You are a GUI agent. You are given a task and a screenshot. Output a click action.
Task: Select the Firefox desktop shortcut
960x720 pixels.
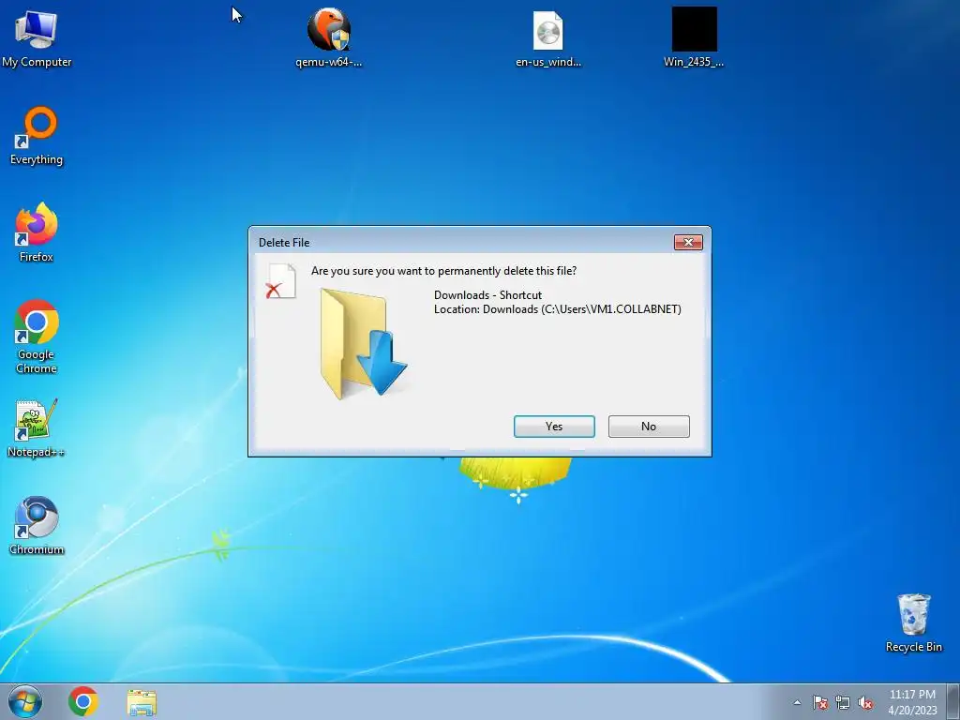point(37,233)
